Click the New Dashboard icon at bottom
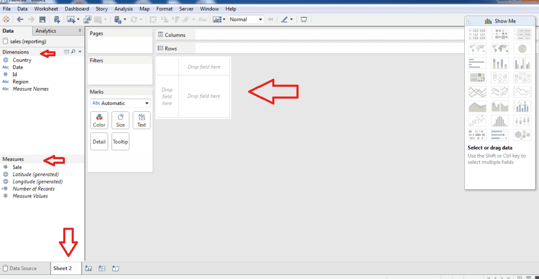Screen dimensions: 539x279 (102, 268)
